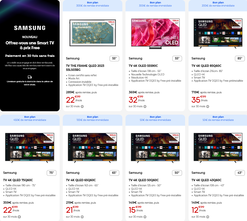Viewport: 247px width, 221px height.
Task: Open The Frame QLED TV product image
Action: [93, 33]
